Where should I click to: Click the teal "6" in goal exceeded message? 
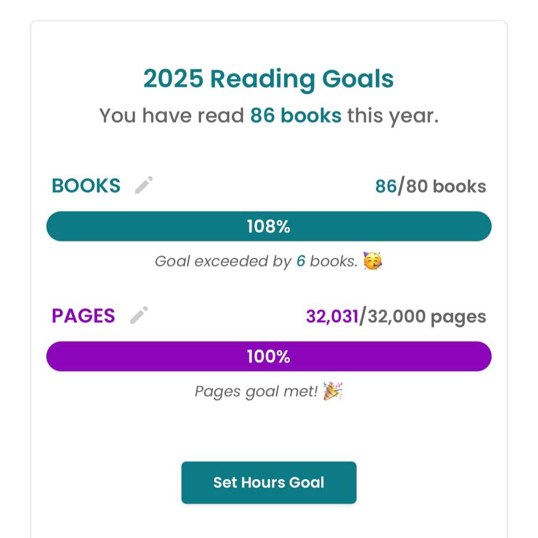pos(301,261)
